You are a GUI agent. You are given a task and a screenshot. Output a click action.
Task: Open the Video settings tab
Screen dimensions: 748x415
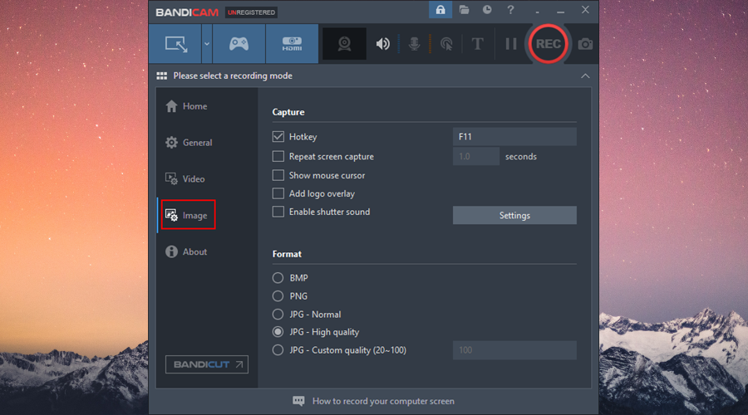185,179
